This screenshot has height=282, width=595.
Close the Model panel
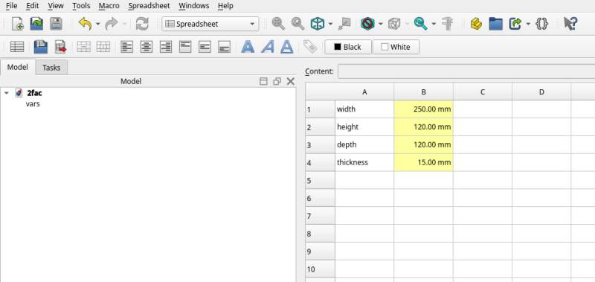[x=291, y=81]
